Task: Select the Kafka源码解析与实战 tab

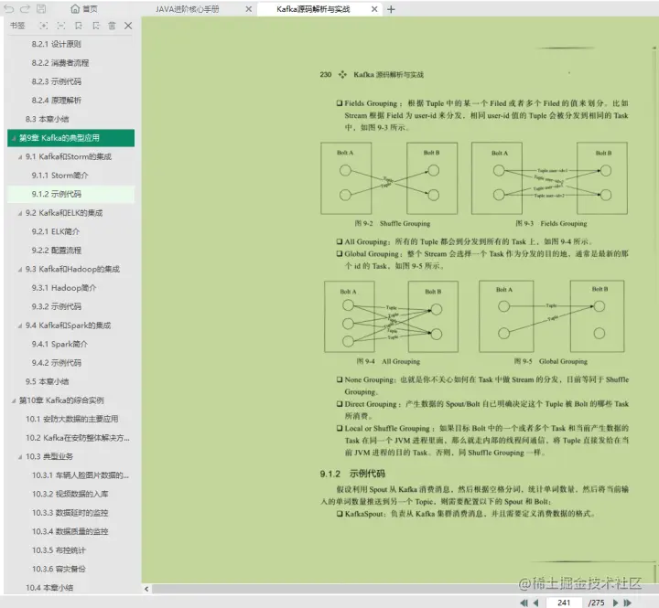Action: pos(313,9)
